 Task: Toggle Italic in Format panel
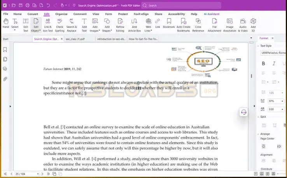tap(274, 63)
